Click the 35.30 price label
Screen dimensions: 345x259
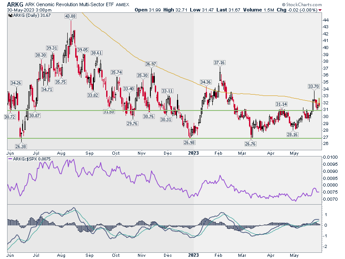(x=142, y=76)
